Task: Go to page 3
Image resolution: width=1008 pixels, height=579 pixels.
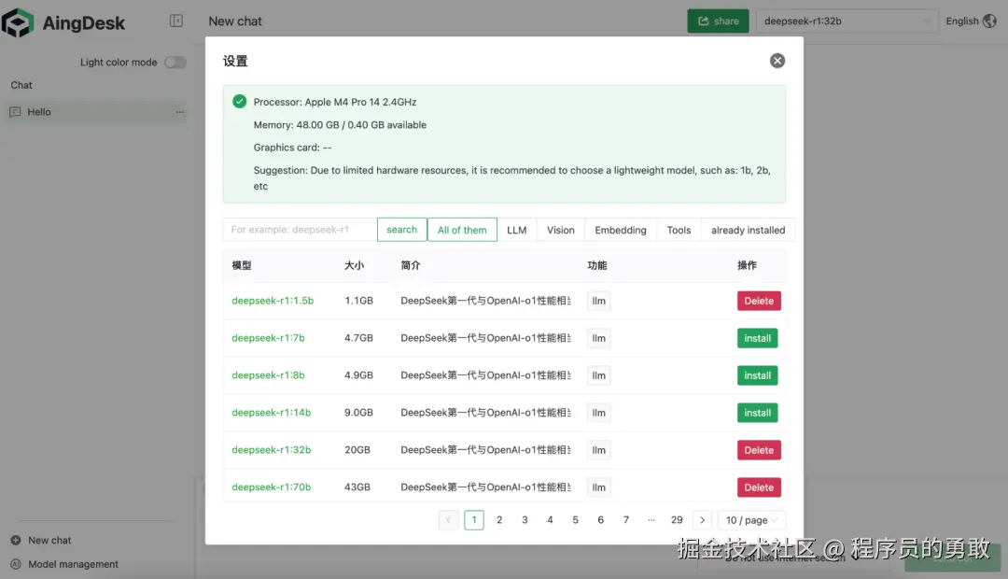Action: tap(525, 520)
